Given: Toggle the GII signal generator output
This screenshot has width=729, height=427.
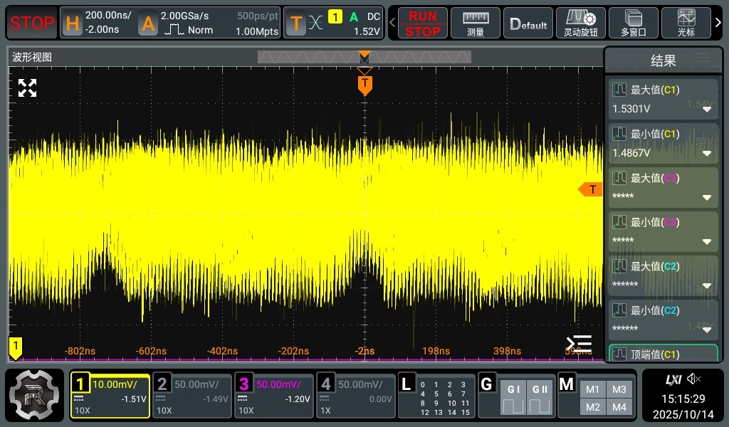Looking at the screenshot, I should 539,398.
